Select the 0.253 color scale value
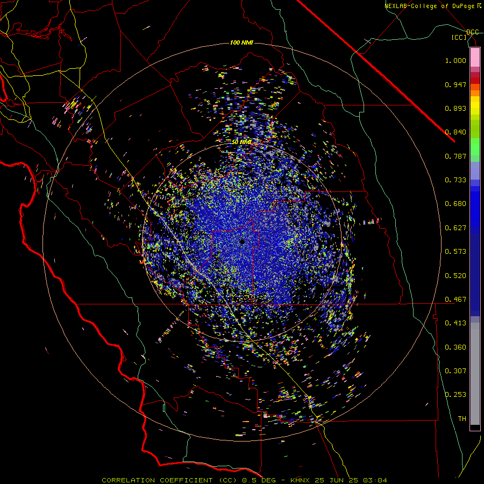 pyautogui.click(x=455, y=395)
